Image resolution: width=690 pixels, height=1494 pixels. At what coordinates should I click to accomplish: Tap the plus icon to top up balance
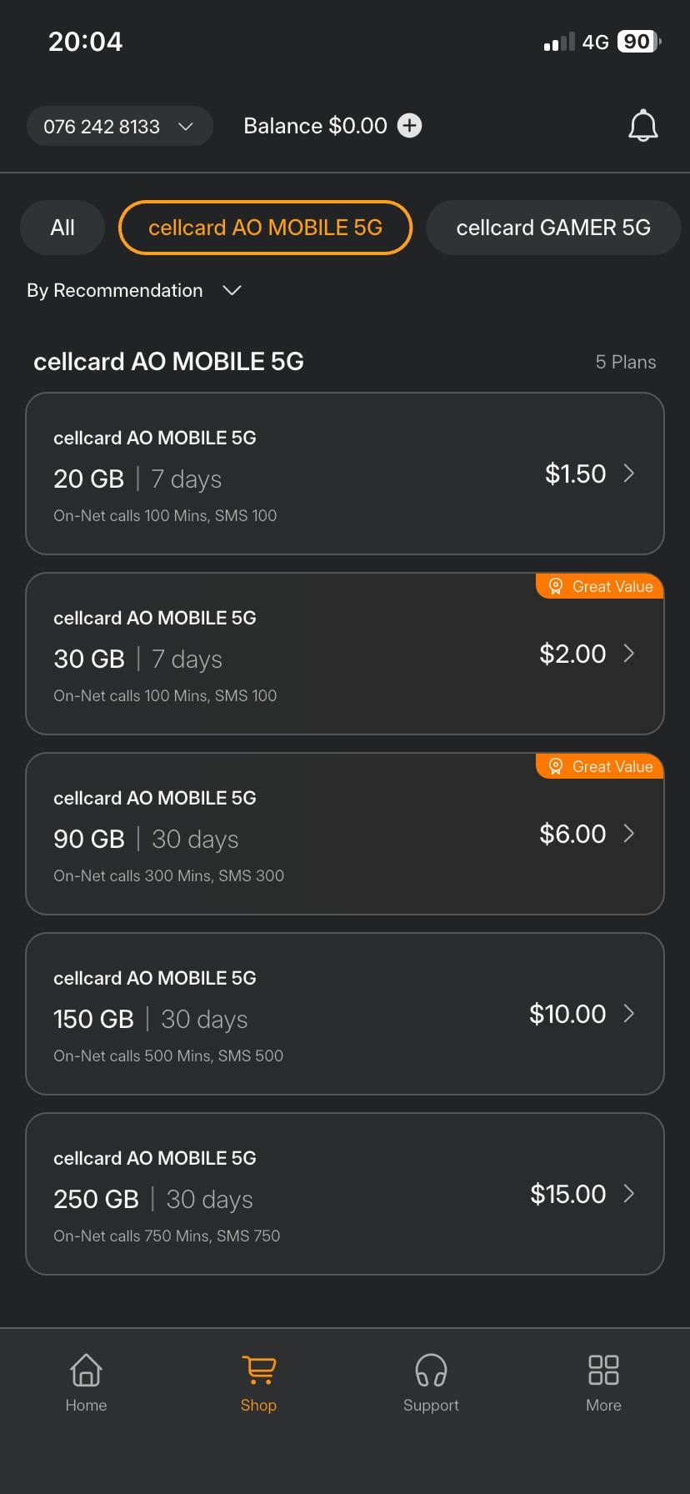click(x=409, y=126)
